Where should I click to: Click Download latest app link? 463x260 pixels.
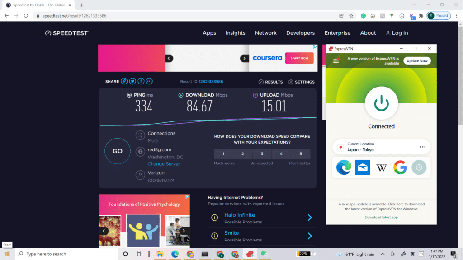click(x=381, y=217)
